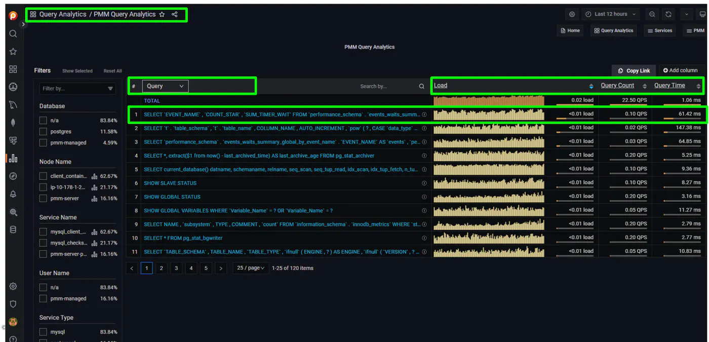Check the mysql_checks service name filter
The width and height of the screenshot is (709, 342).
pos(43,243)
